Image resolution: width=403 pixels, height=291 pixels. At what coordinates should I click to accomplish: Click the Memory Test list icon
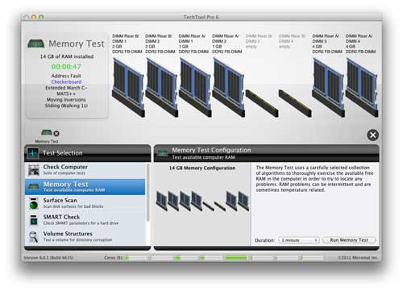pyautogui.click(x=34, y=186)
